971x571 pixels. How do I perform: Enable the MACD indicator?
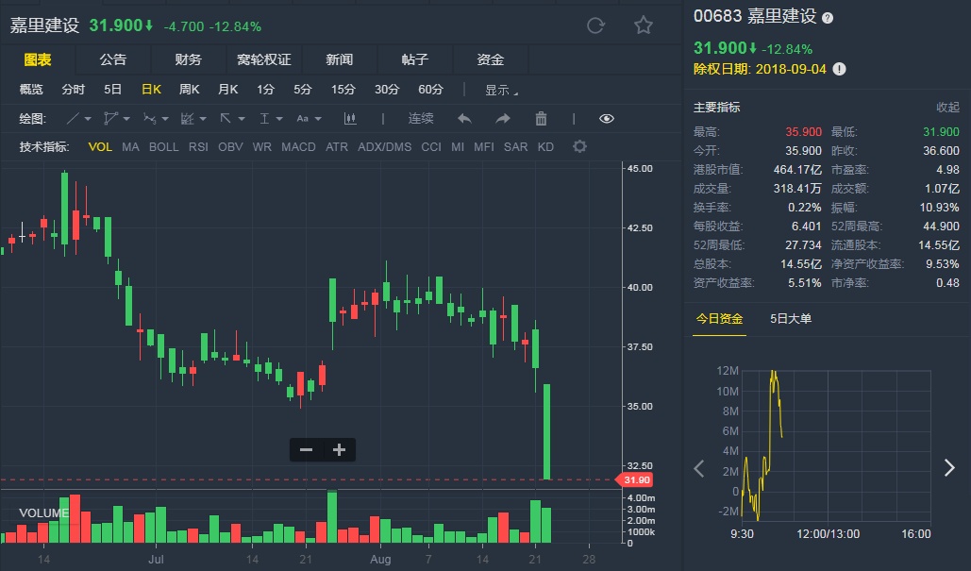(298, 147)
